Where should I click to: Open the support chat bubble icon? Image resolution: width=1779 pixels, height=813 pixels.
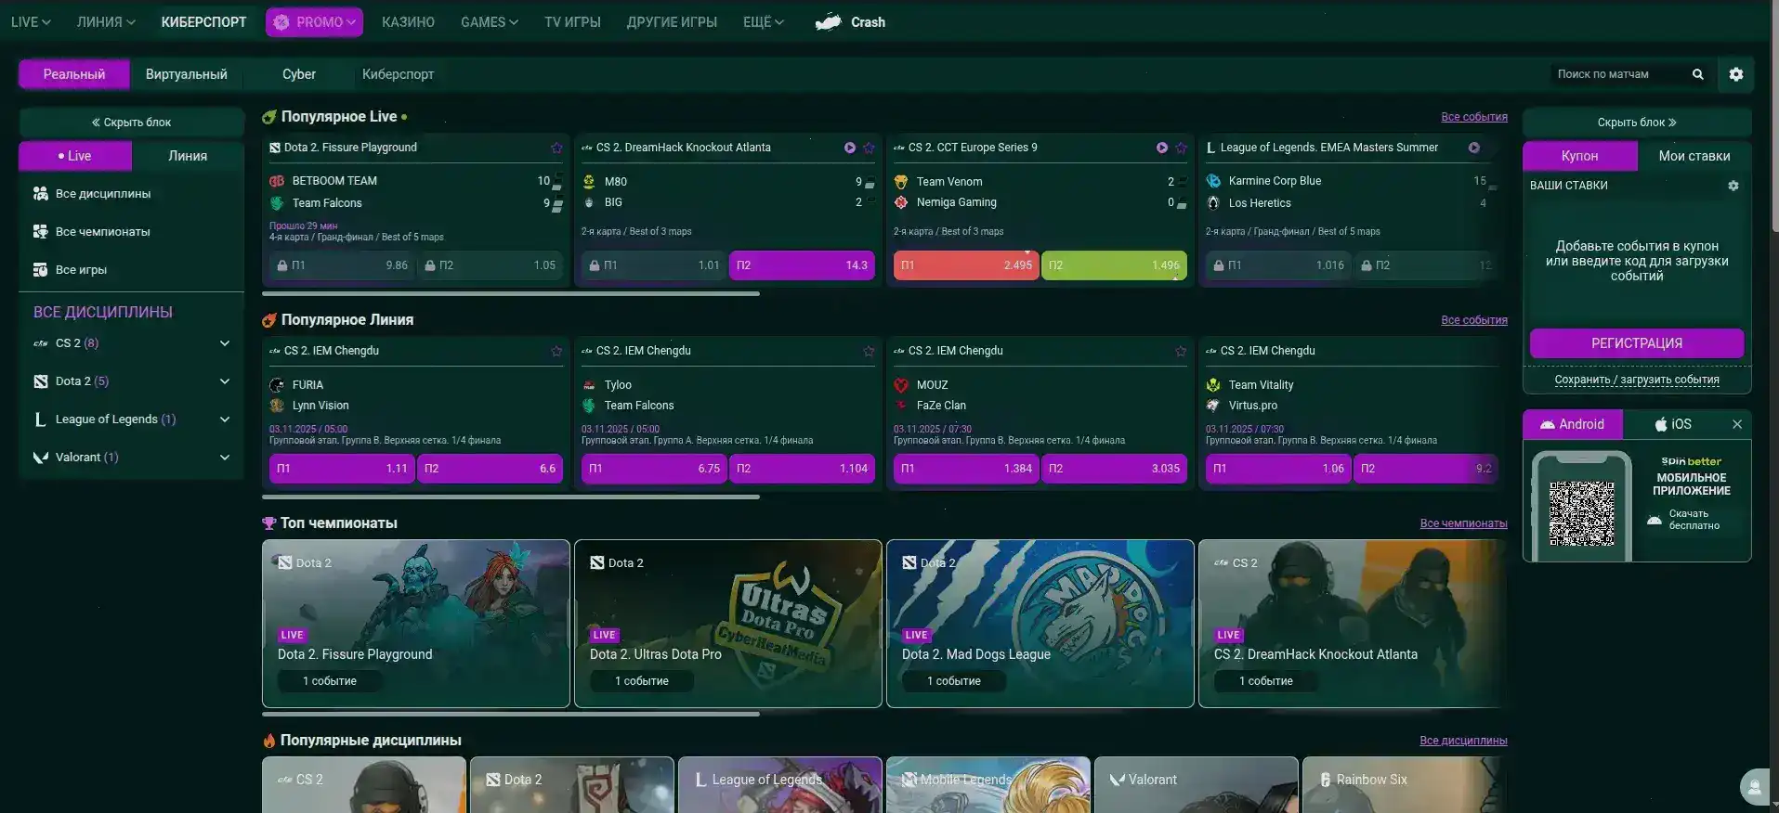[1754, 788]
